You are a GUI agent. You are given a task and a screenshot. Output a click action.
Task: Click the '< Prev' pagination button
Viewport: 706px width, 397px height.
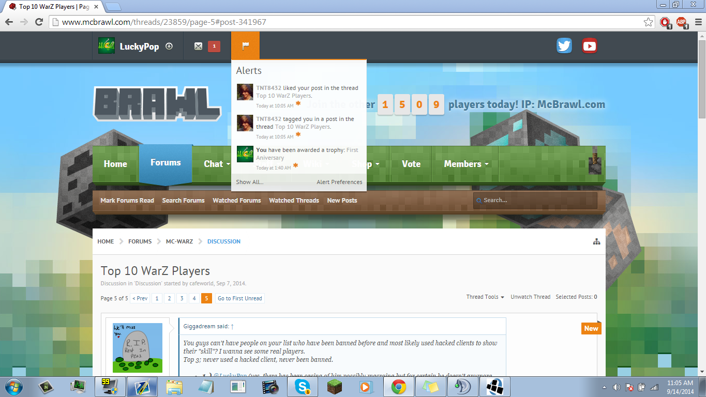pyautogui.click(x=140, y=298)
